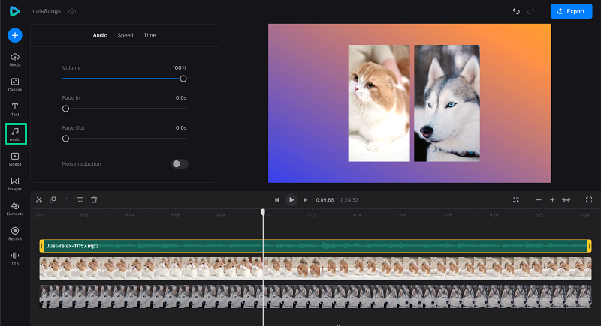Open timeline settings adjust icon
This screenshot has width=601, height=326.
click(x=516, y=200)
